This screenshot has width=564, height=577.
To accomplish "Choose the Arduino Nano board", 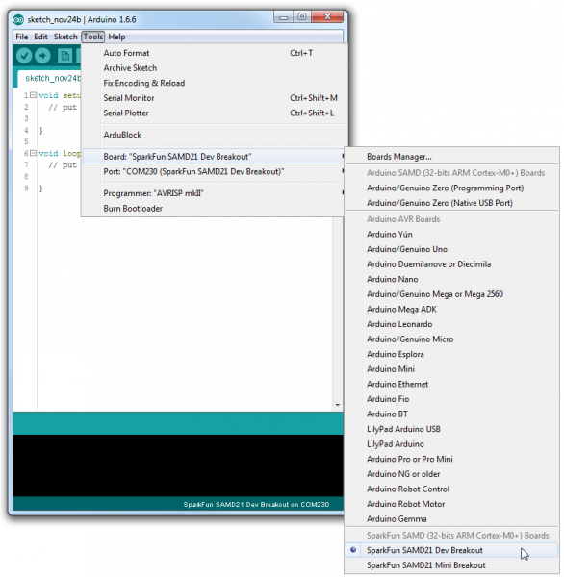I will (451, 279).
